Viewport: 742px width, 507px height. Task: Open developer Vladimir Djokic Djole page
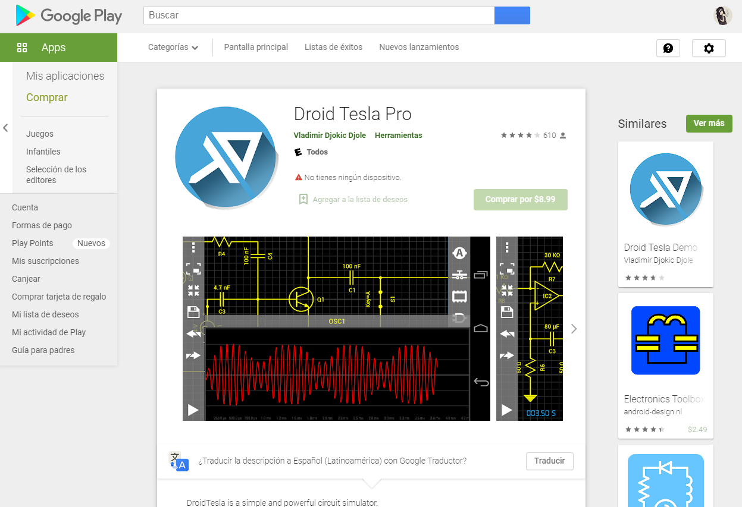tap(330, 135)
